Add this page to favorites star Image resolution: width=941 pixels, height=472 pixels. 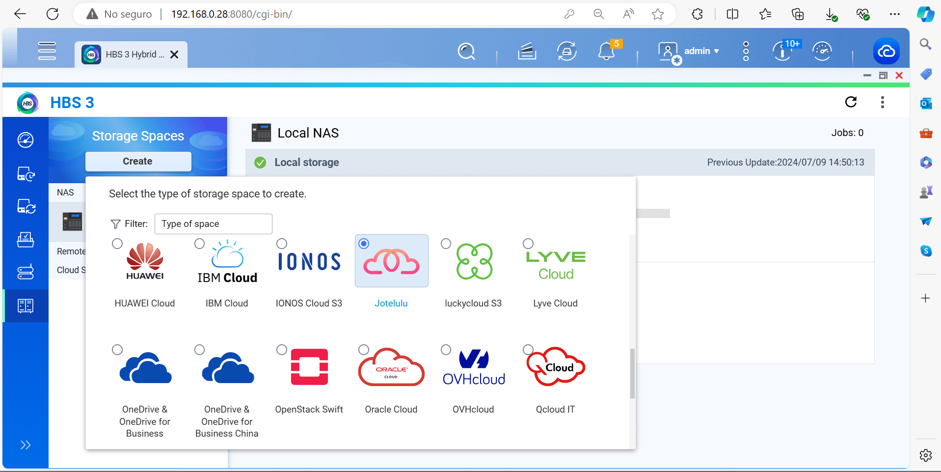658,14
